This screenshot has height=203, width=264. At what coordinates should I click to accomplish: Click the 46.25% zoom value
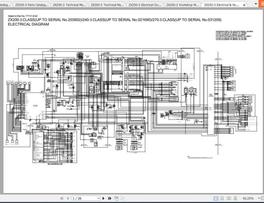(x=248, y=199)
